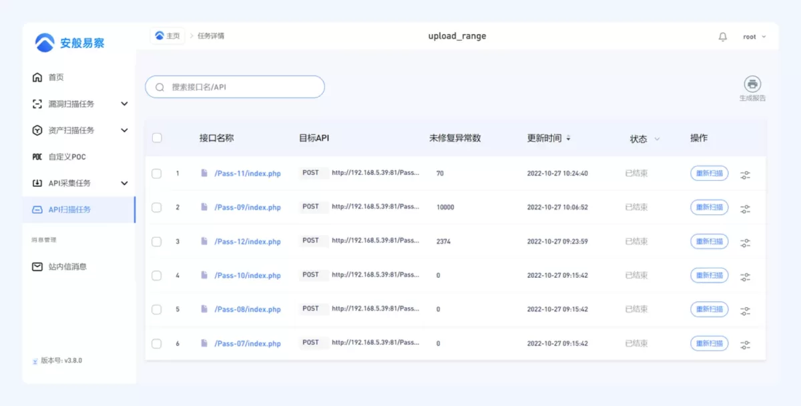
Task: Check the /Pass-10/index.php row checkbox
Action: coord(156,276)
